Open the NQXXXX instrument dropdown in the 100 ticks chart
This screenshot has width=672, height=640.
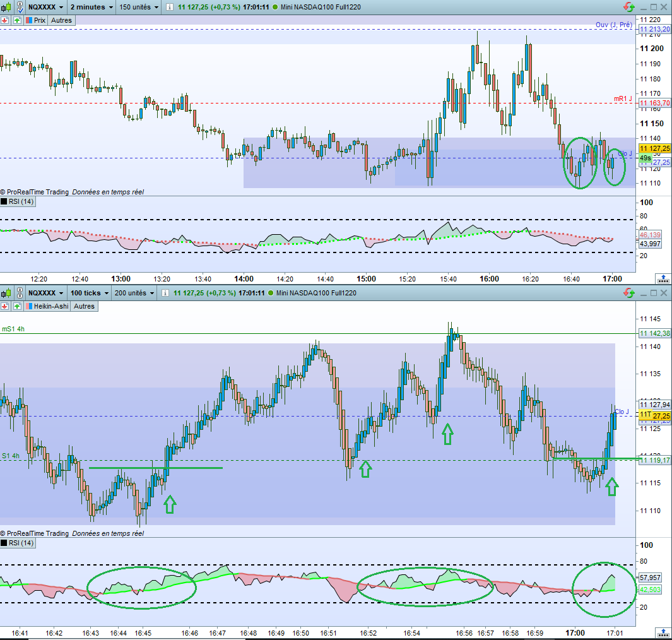click(45, 293)
